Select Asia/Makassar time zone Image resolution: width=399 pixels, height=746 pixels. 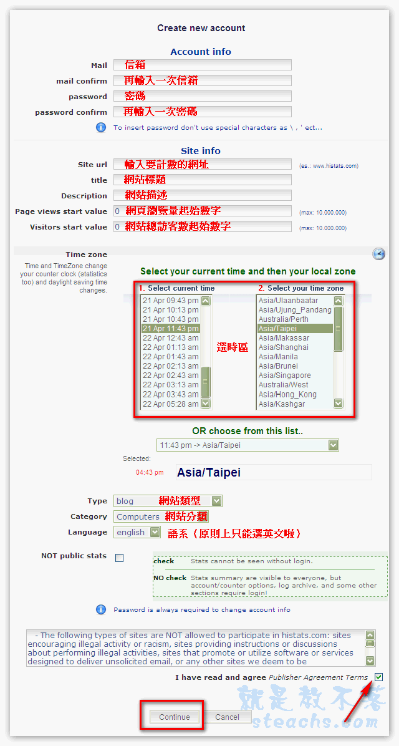pyautogui.click(x=295, y=338)
